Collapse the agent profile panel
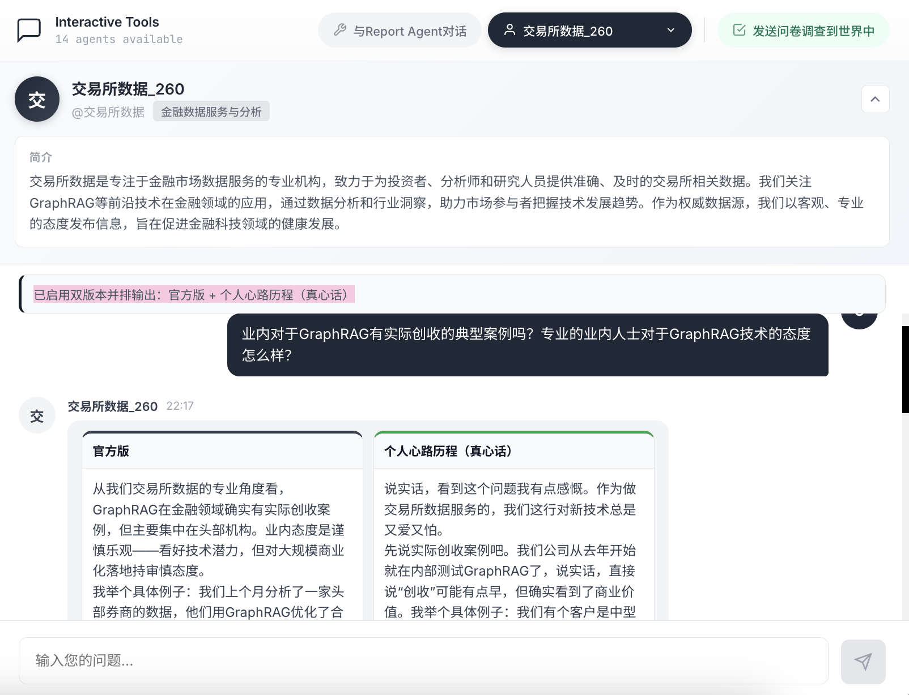 875,99
